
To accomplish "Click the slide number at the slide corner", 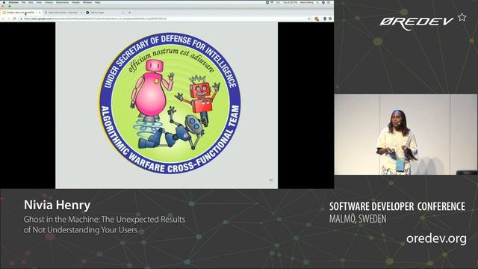I will coord(271,181).
